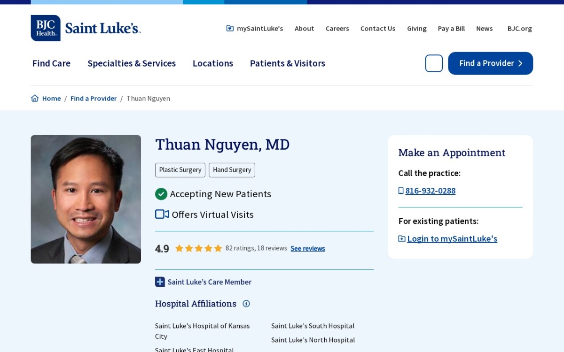
Task: Click Make an Appointment heading
Action: tap(452, 153)
